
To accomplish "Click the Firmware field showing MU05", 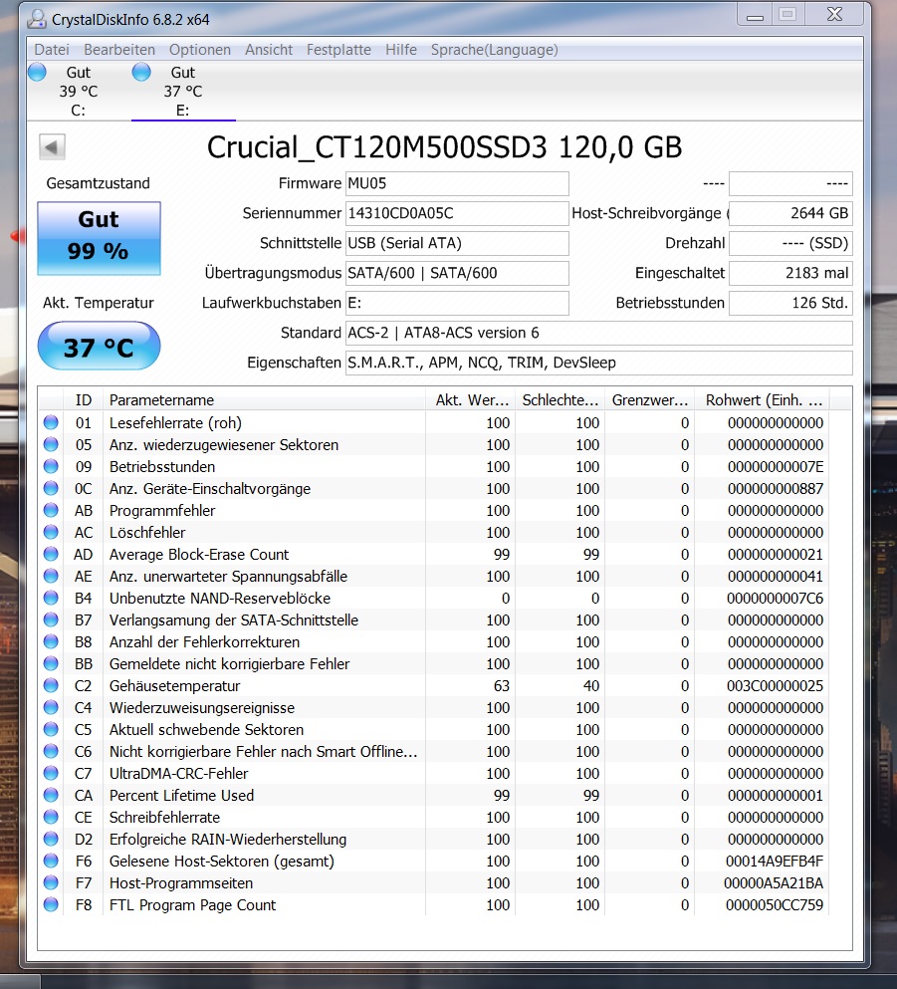I will (457, 183).
